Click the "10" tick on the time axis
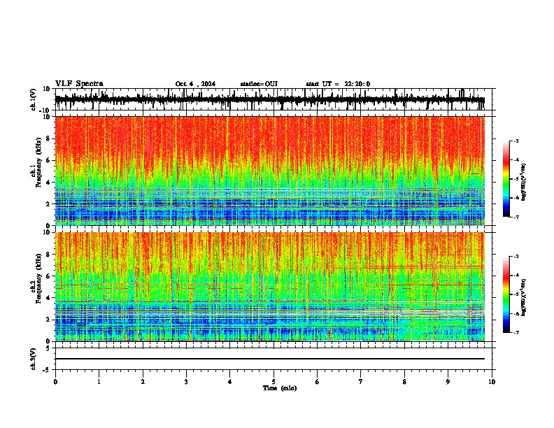This screenshot has height=428, width=554. tap(492, 382)
